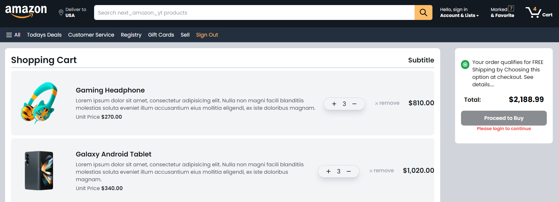Click the orange search magnifier button
This screenshot has height=202, width=559.
tap(423, 12)
